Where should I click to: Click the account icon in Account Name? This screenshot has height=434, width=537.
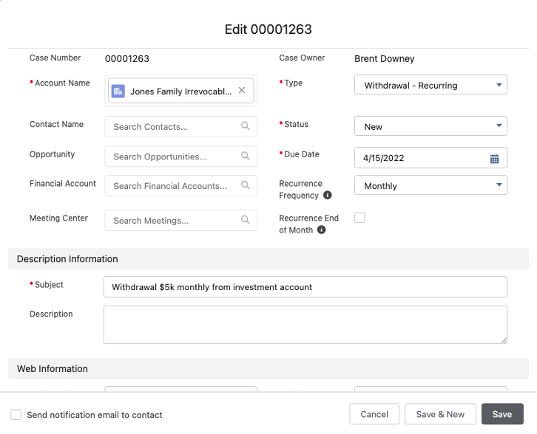pos(118,92)
